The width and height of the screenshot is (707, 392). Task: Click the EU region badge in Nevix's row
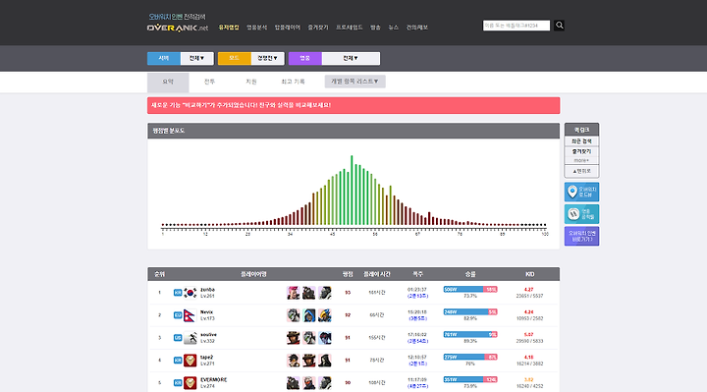coord(178,315)
